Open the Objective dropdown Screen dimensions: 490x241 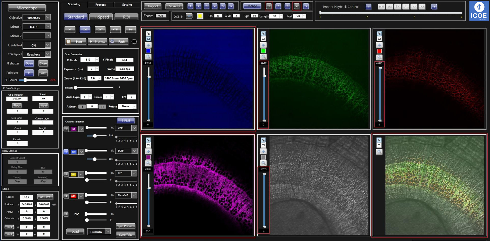[x=48, y=18]
